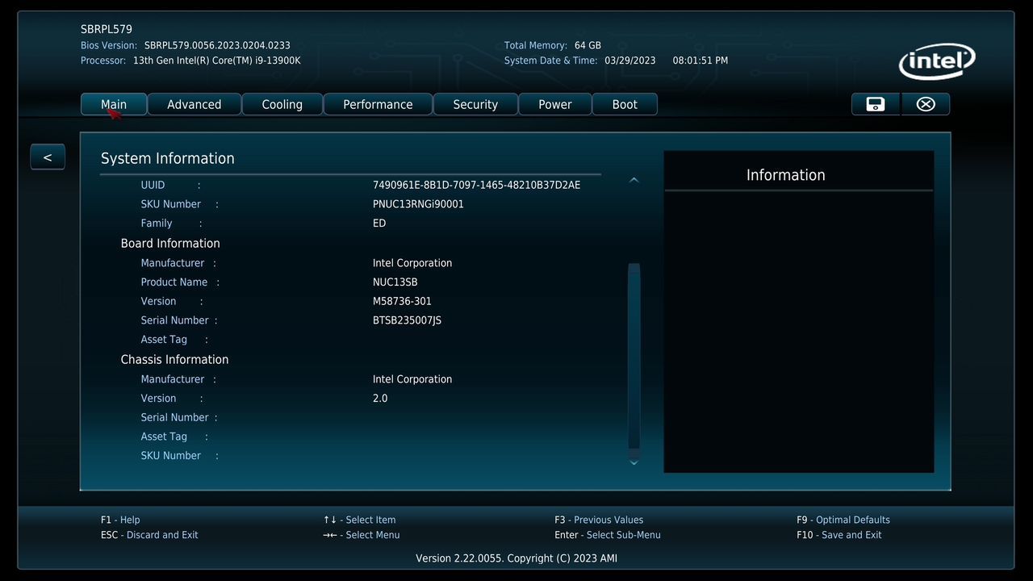Click ESC Discard and Exit
The image size is (1033, 581).
pos(149,534)
